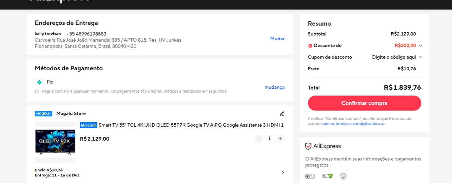Click the AliExpress shield checkmark icon
This screenshot has width=452, height=183.
pyautogui.click(x=309, y=146)
